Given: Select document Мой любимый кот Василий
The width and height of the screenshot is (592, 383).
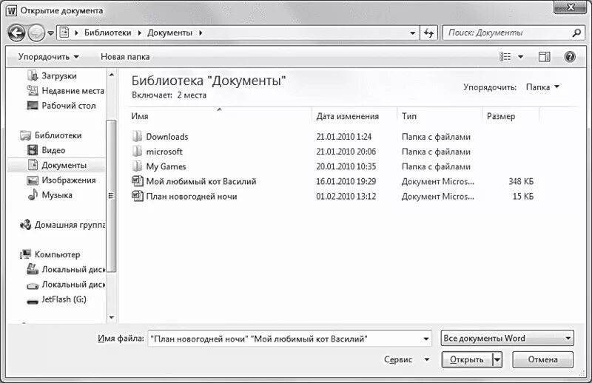Looking at the screenshot, I should coord(201,181).
